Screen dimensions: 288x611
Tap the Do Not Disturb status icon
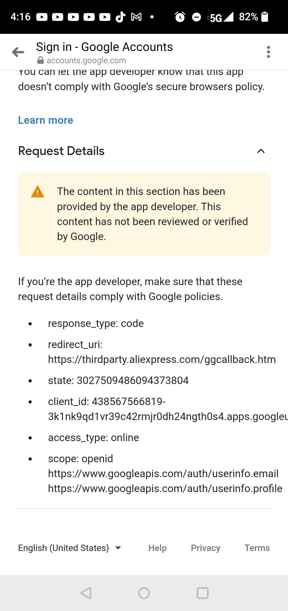(197, 17)
